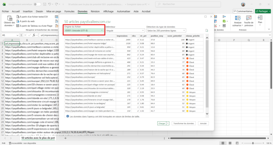Open the Délimiteur dropdown
The image size is (273, 145).
point(125,31)
